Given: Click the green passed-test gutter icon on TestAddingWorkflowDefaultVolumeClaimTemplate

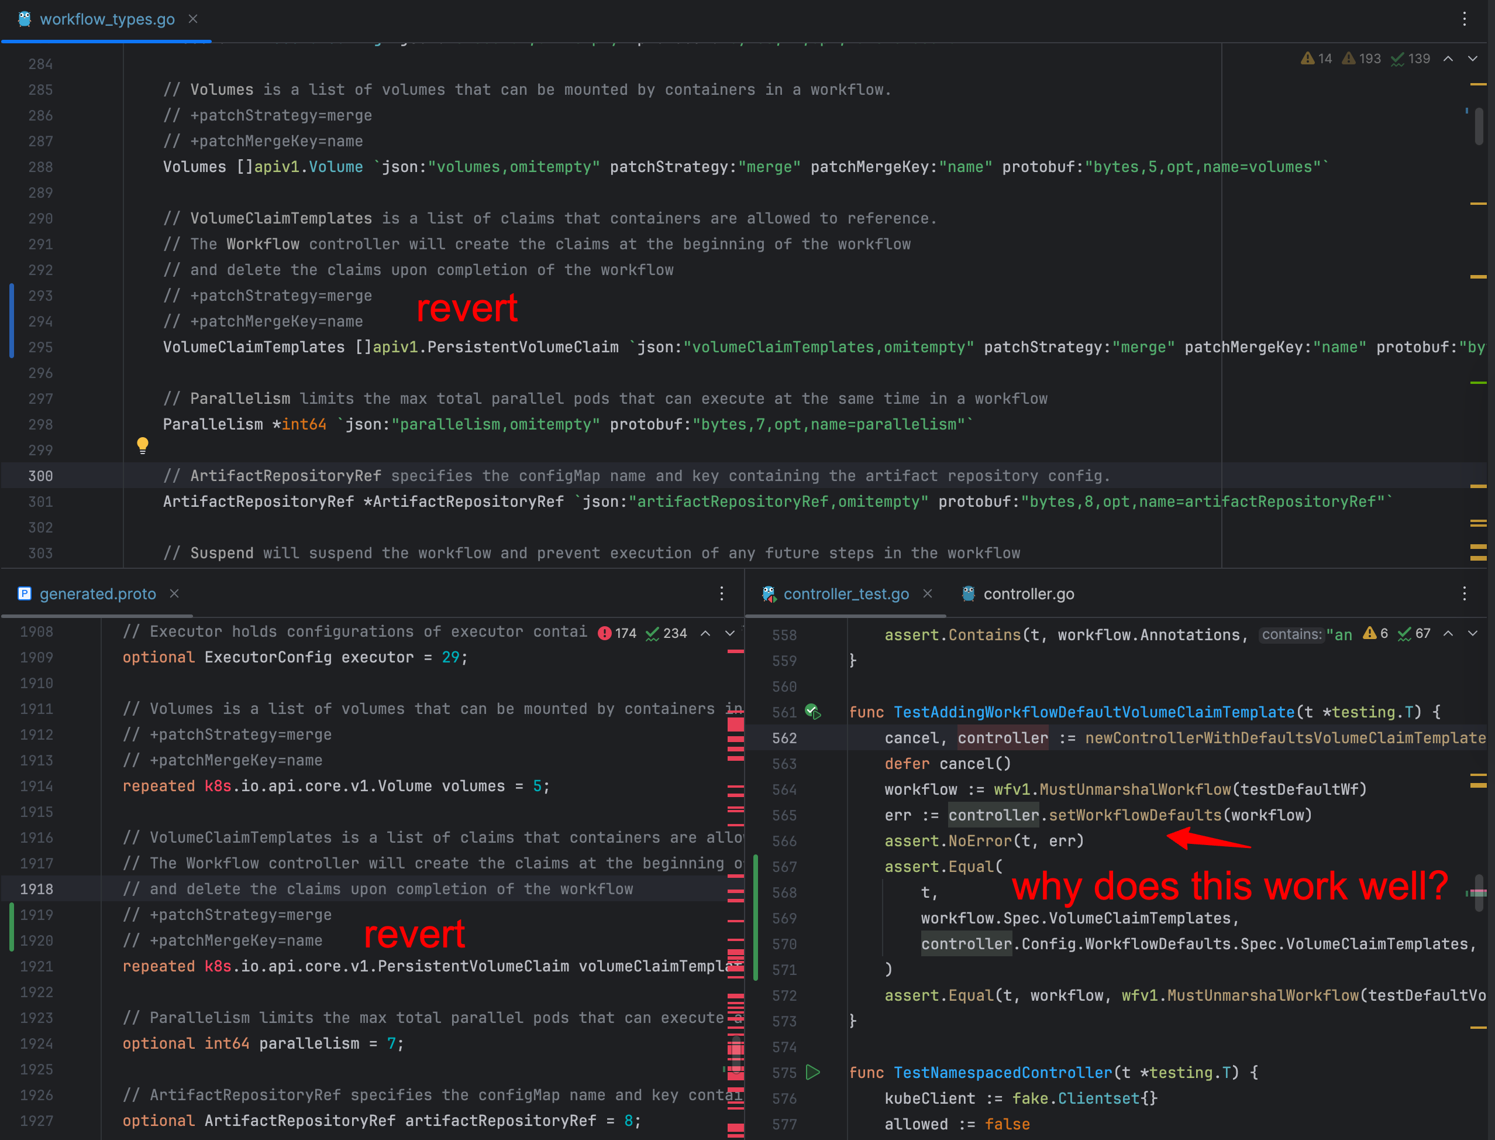Looking at the screenshot, I should (x=813, y=712).
